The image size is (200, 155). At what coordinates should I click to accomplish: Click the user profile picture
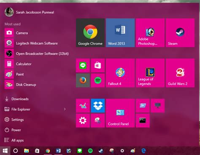click(9, 12)
